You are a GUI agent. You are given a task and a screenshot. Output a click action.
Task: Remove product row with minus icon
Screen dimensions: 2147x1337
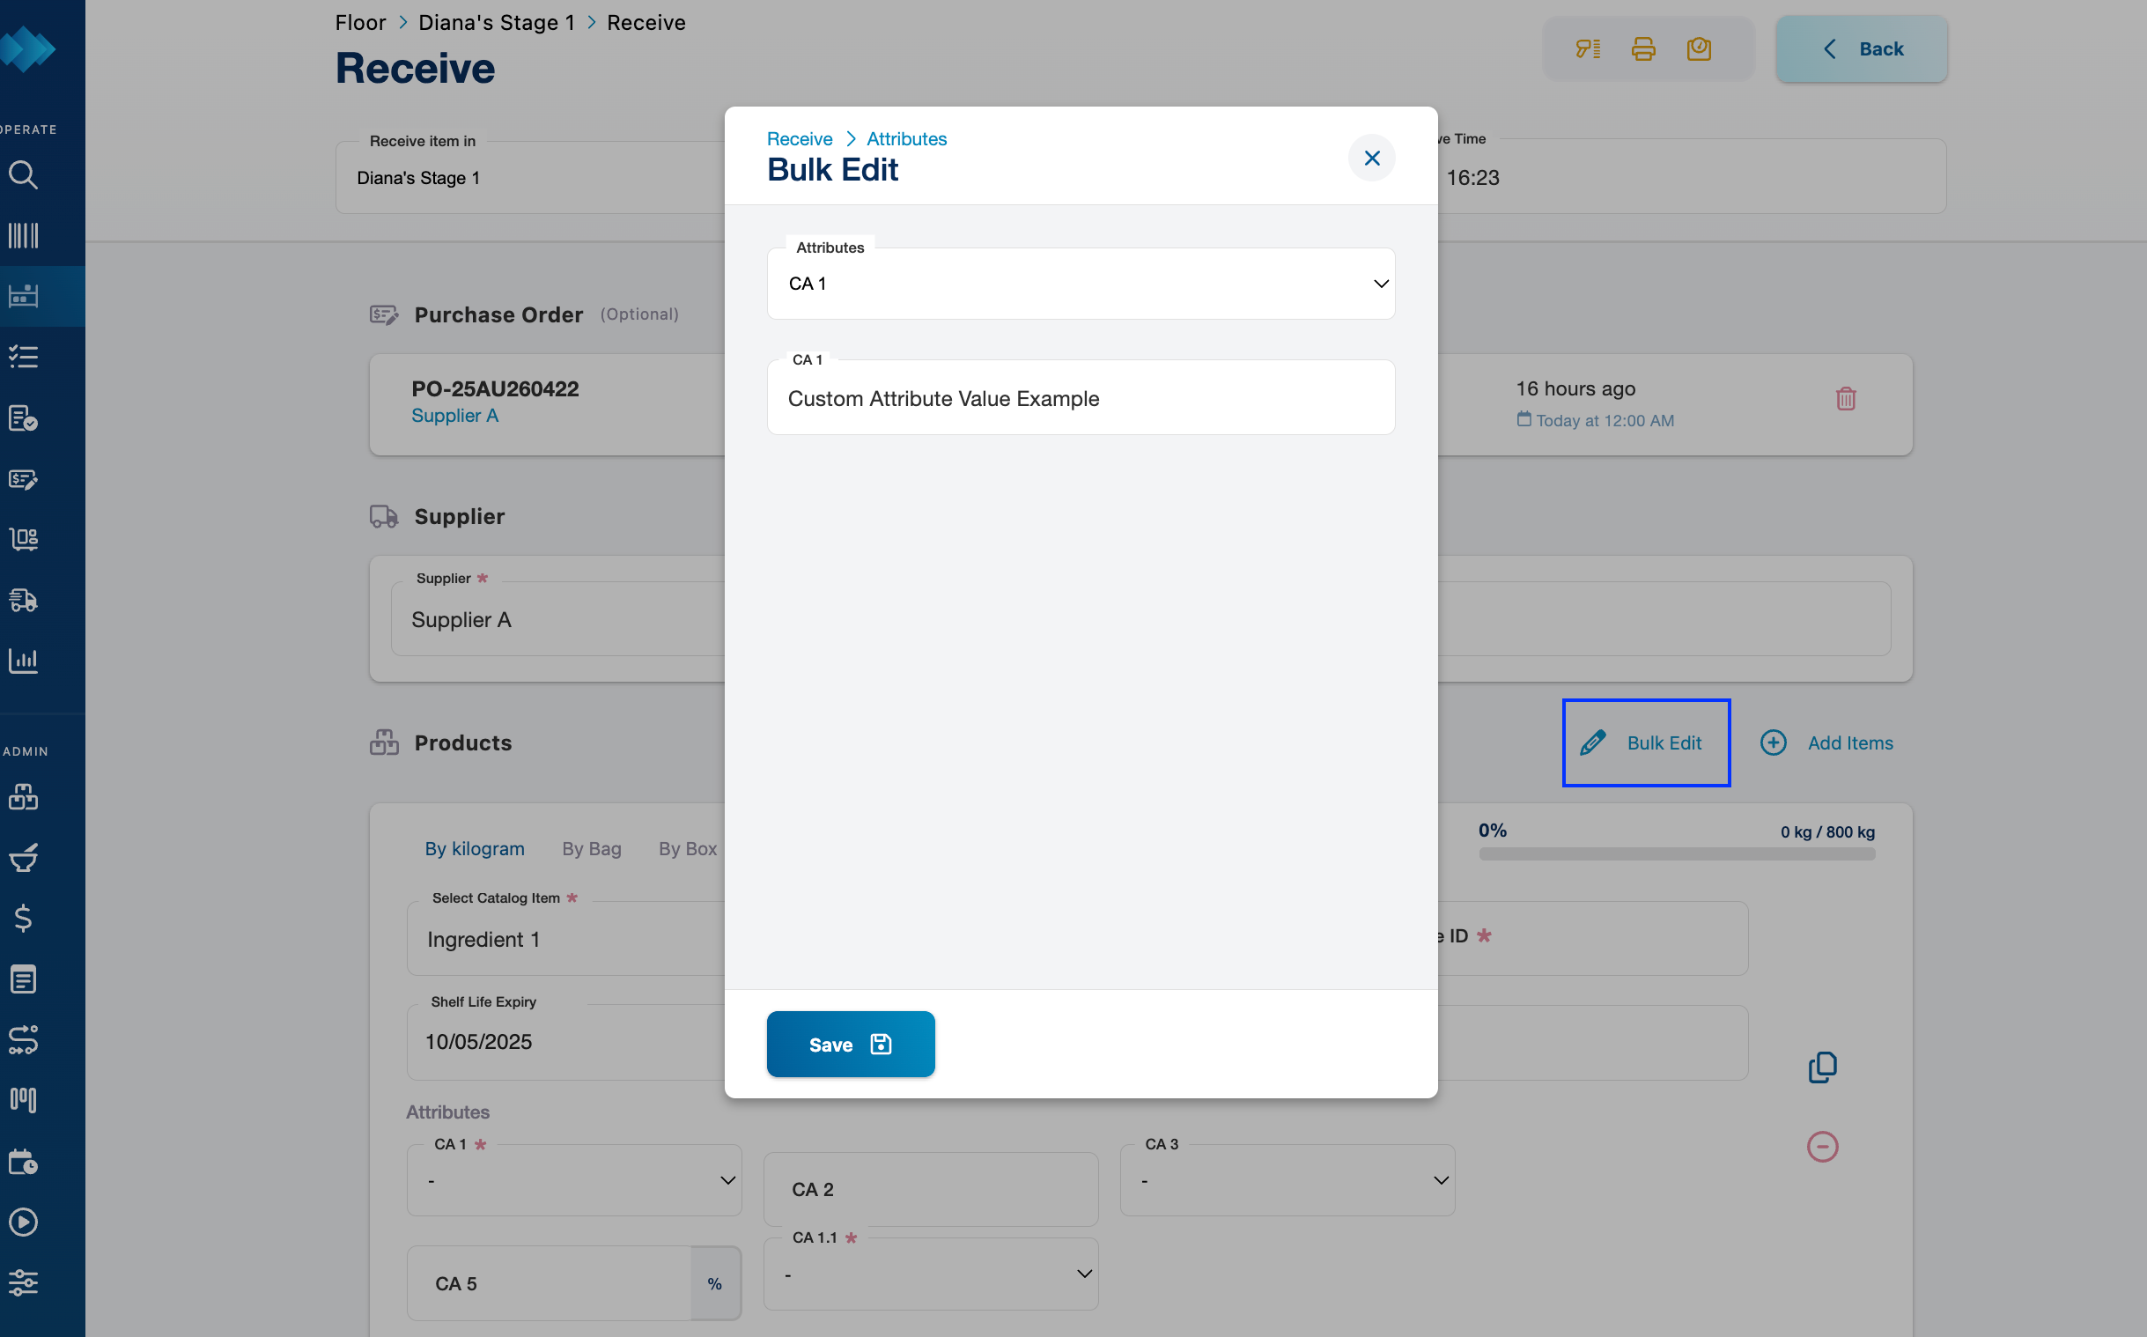pyautogui.click(x=1822, y=1147)
